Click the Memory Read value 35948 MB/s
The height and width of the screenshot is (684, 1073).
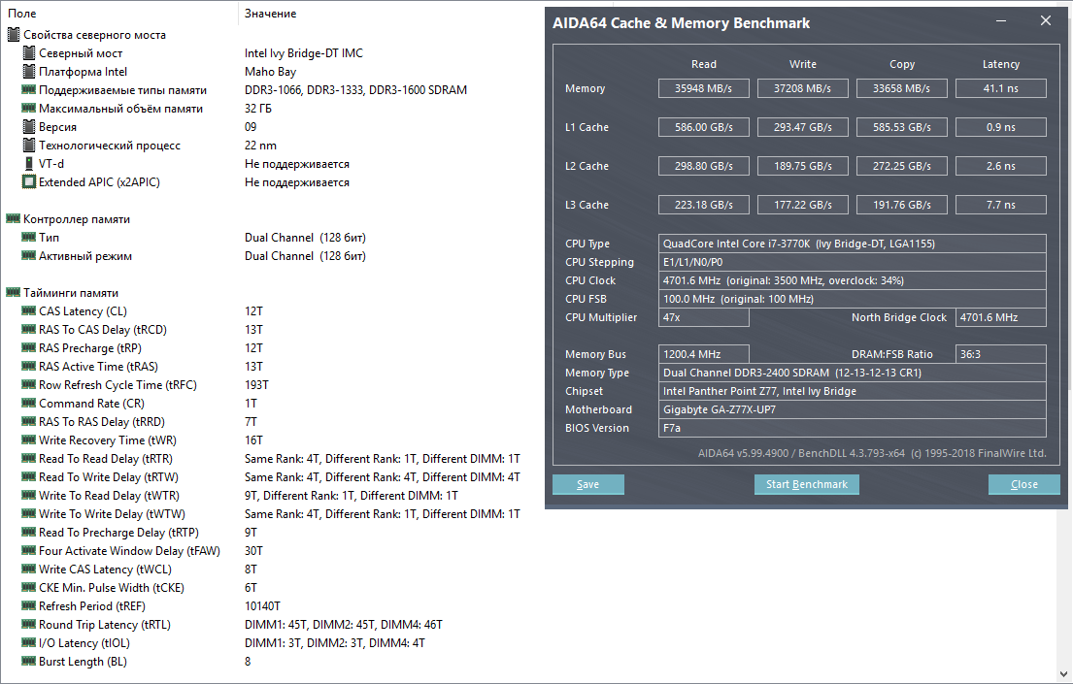coord(703,88)
